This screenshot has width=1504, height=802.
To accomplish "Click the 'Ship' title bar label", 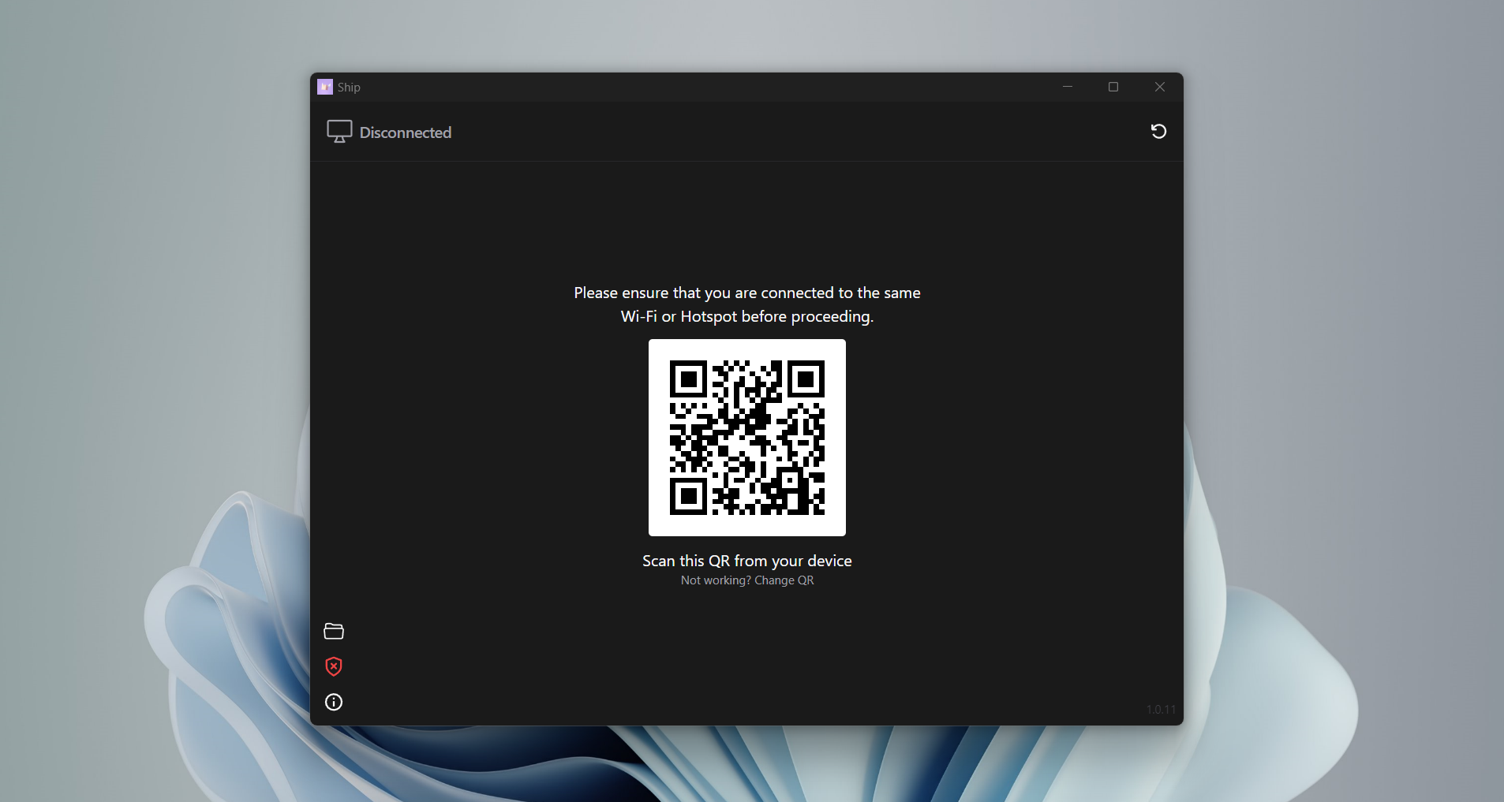I will (349, 88).
